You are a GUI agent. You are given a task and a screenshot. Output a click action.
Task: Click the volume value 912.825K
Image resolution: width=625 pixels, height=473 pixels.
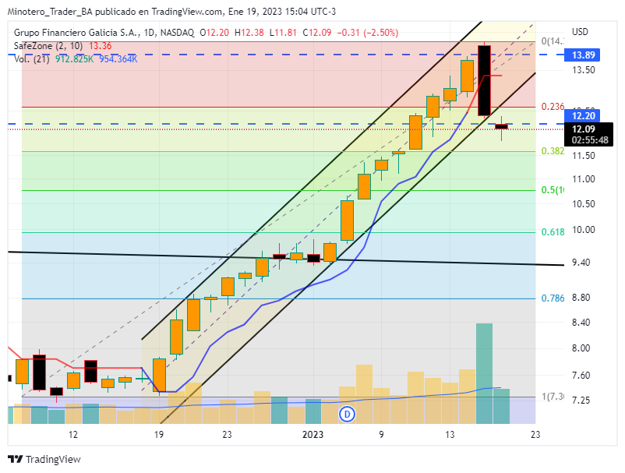(x=75, y=59)
